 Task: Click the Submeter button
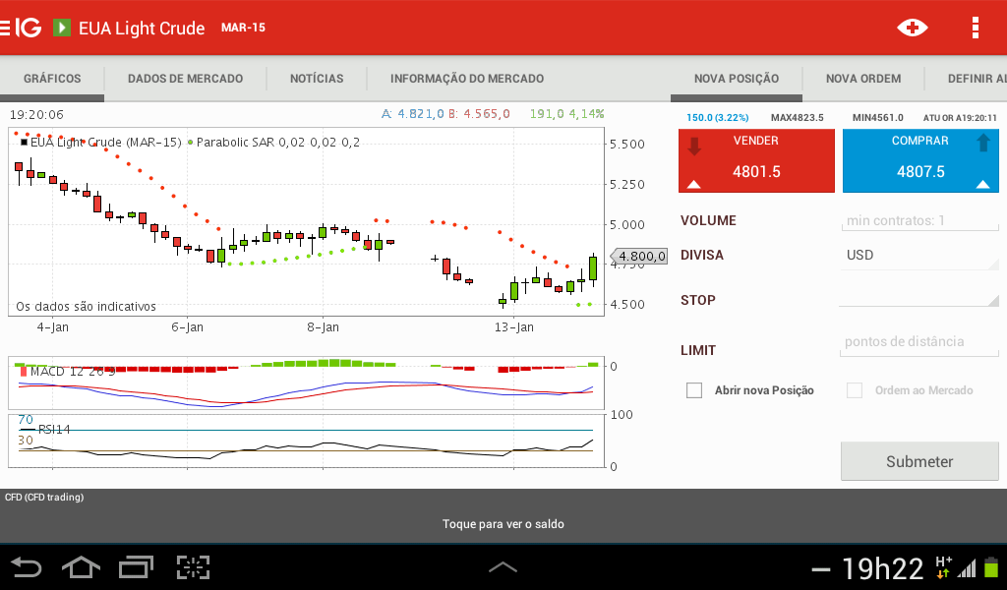pyautogui.click(x=918, y=461)
